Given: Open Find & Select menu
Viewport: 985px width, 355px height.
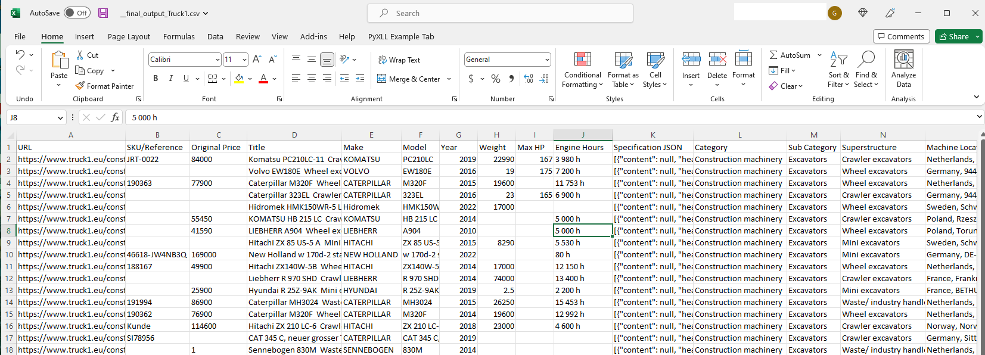Looking at the screenshot, I should [x=866, y=70].
